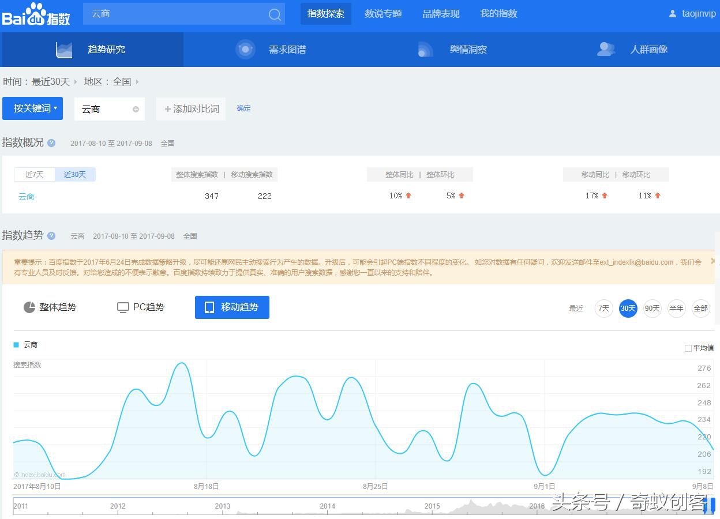
Task: Click the 9月1日 axis label
Action: click(545, 487)
